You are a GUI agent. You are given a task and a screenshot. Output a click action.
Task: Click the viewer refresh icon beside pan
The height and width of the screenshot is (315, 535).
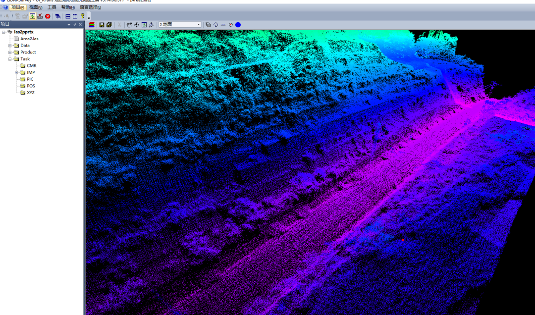(144, 25)
